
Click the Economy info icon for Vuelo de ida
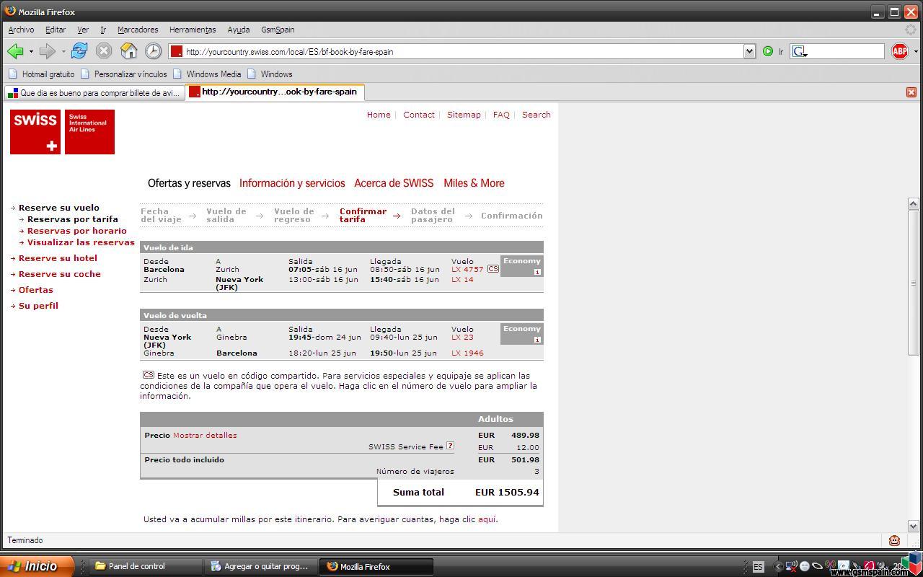pos(537,272)
